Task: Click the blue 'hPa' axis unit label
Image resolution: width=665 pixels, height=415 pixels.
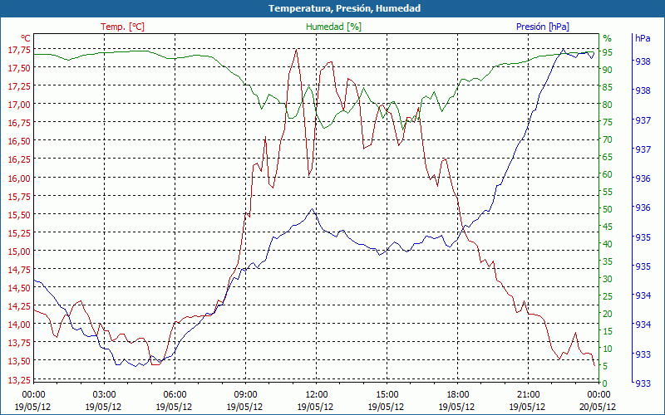Action: click(643, 38)
